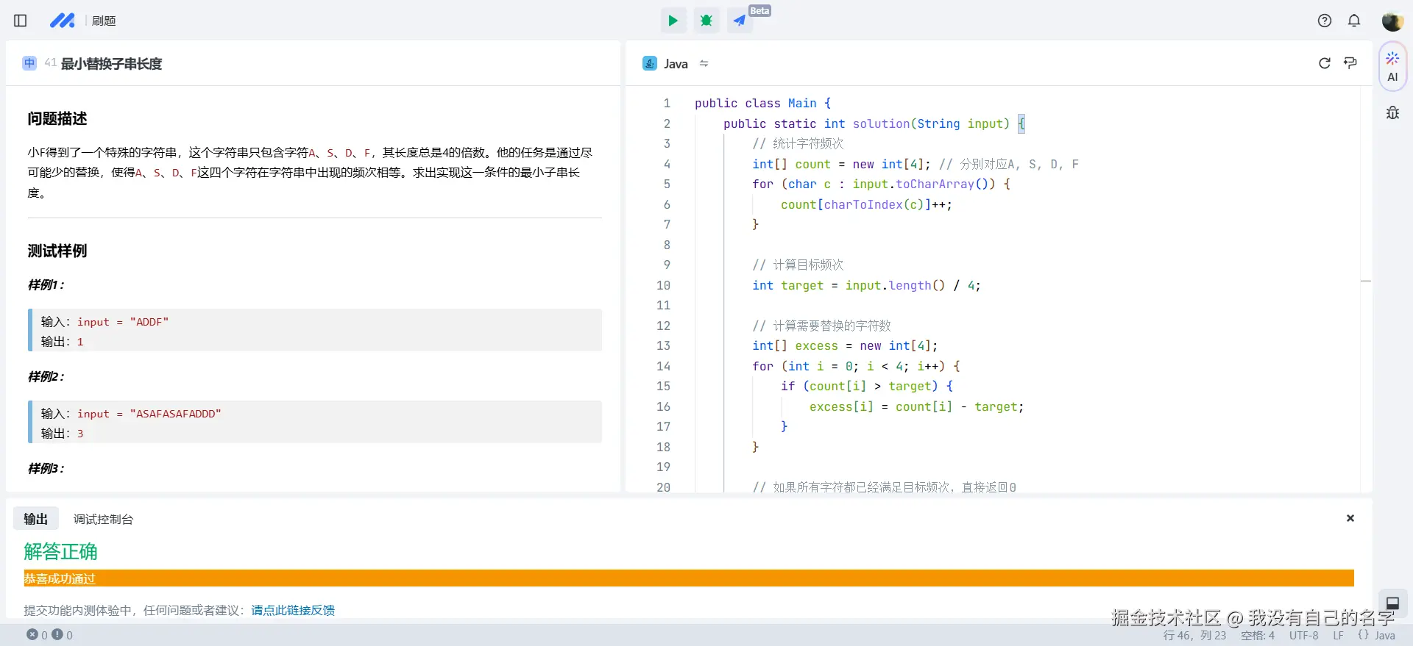1413x646 pixels.
Task: Place cursor in line 1 public class Main
Action: coord(762,104)
